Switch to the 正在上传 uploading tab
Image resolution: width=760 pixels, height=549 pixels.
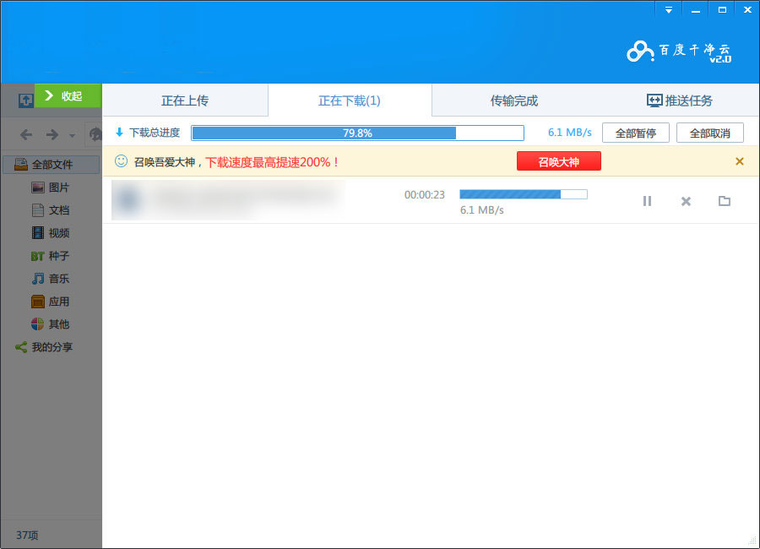click(x=184, y=100)
